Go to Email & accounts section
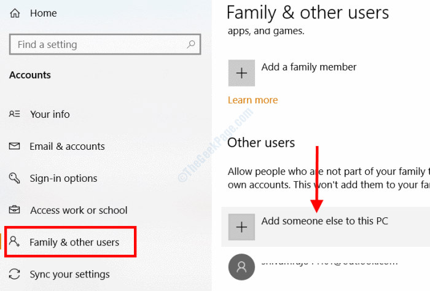This screenshot has width=430, height=291. (x=67, y=147)
